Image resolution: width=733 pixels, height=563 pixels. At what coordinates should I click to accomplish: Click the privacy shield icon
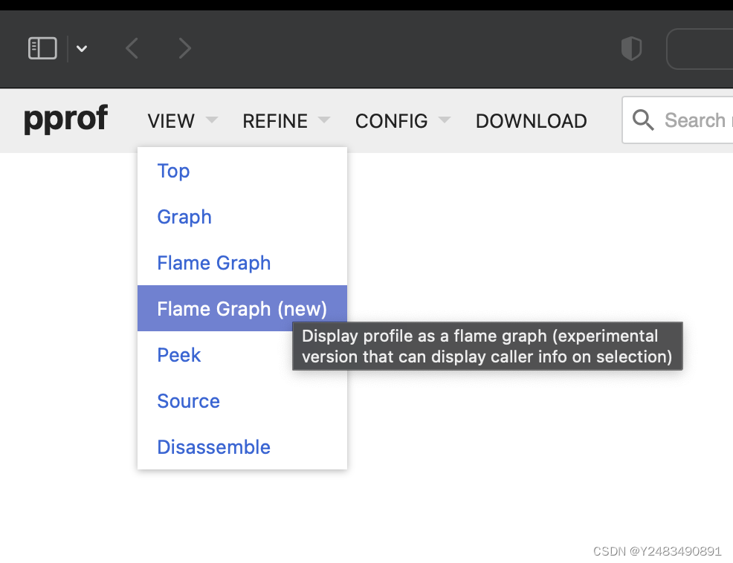(631, 49)
